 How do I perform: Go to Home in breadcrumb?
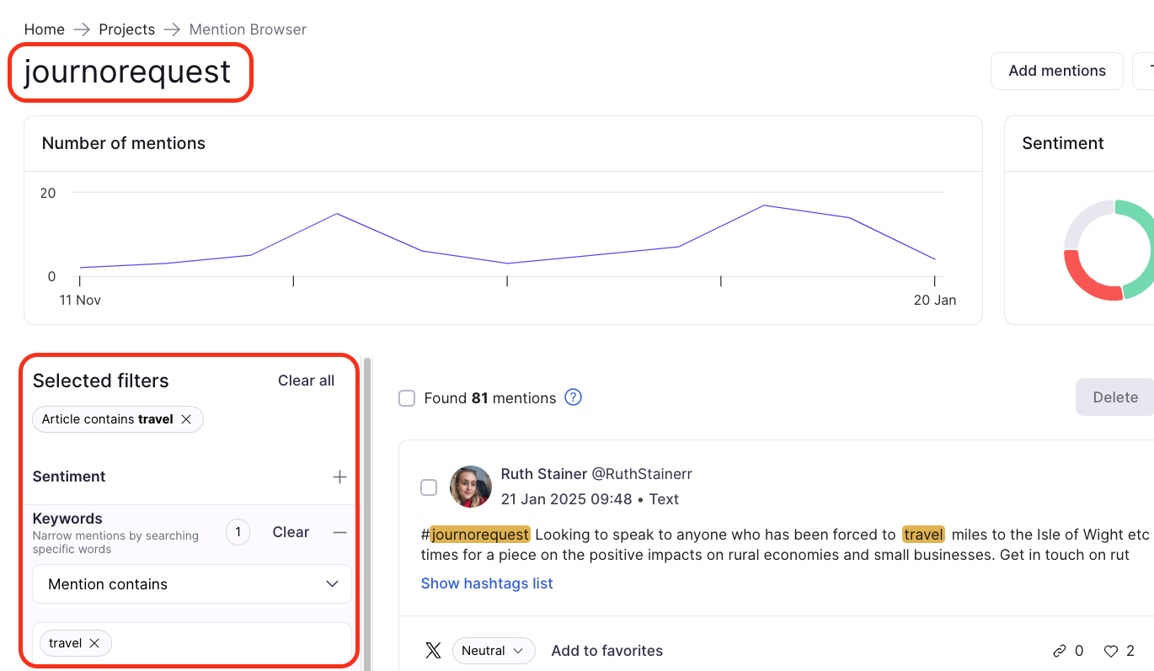(45, 29)
